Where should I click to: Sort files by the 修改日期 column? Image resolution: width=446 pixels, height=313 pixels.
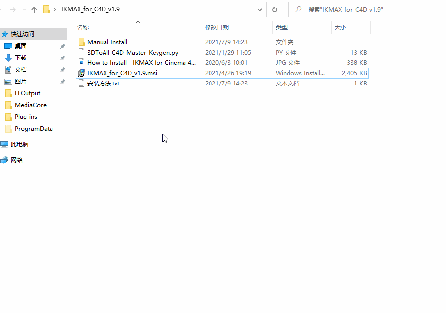(x=217, y=27)
